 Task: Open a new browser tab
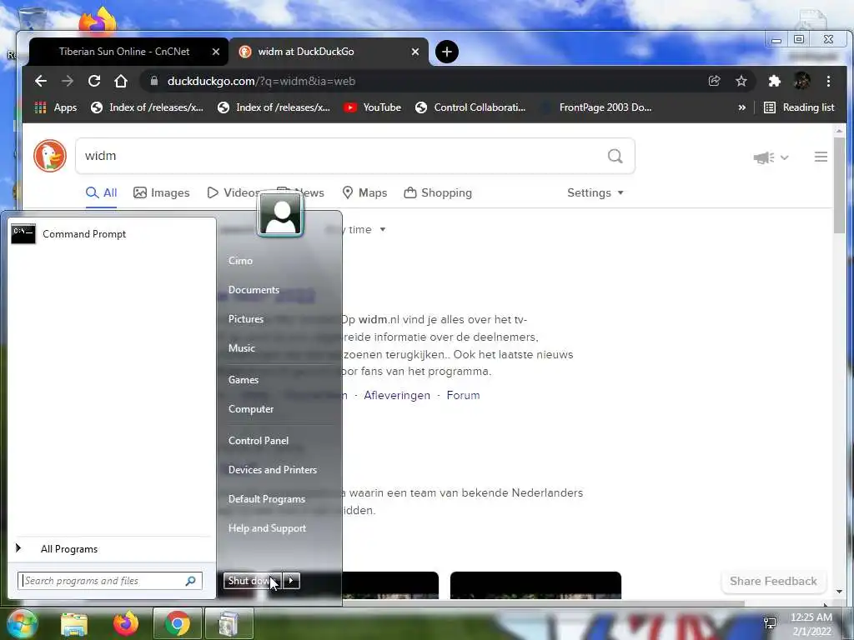point(447,52)
